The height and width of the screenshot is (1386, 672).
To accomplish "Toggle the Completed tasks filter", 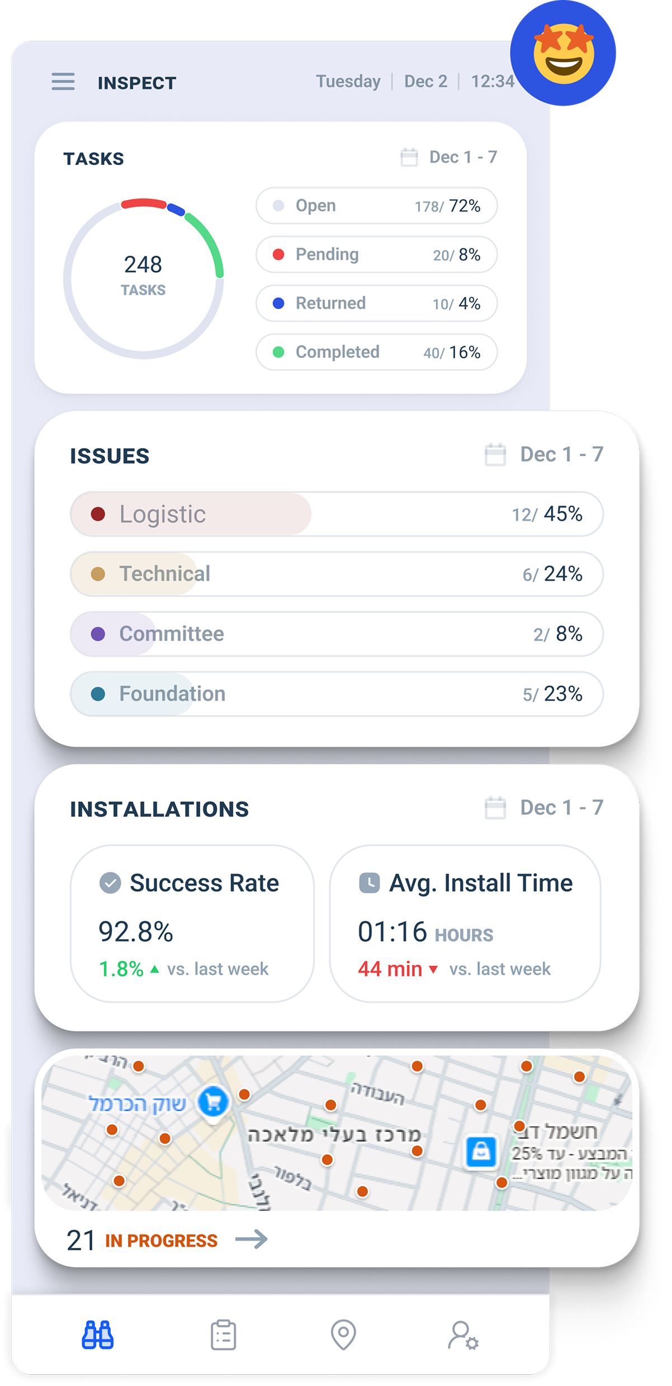I will [x=376, y=352].
